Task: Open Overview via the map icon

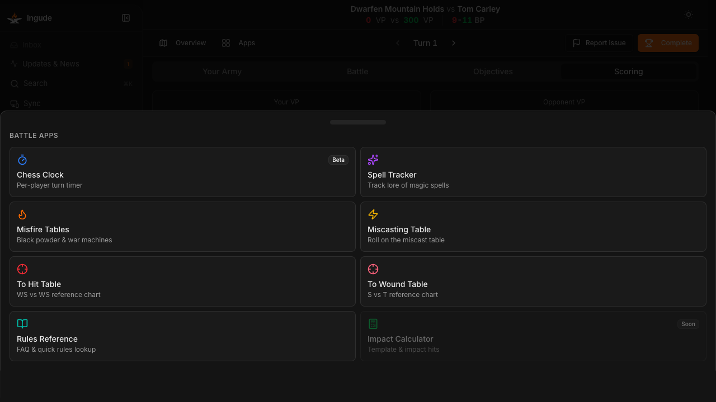Action: point(163,43)
